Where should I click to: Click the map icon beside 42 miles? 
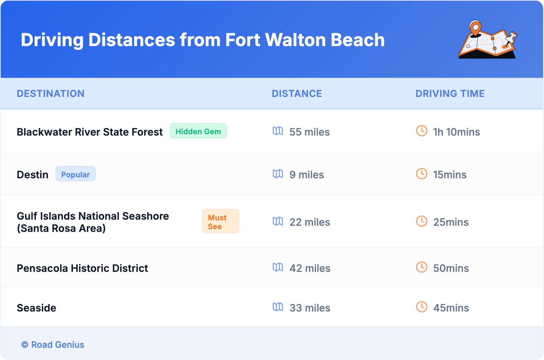click(x=278, y=267)
